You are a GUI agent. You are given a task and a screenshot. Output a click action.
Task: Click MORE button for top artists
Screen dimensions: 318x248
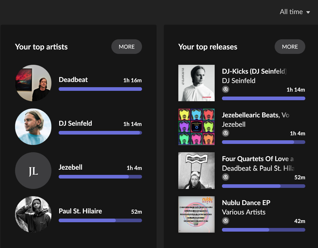tap(127, 47)
